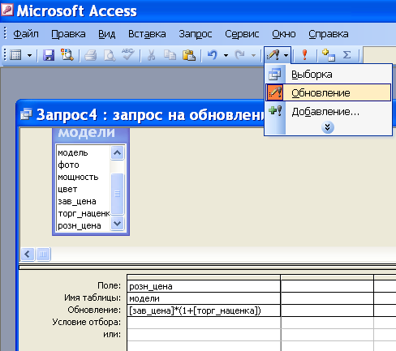This screenshot has height=351, width=396.
Task: Click the toolbar drag handle
Action: (5, 55)
